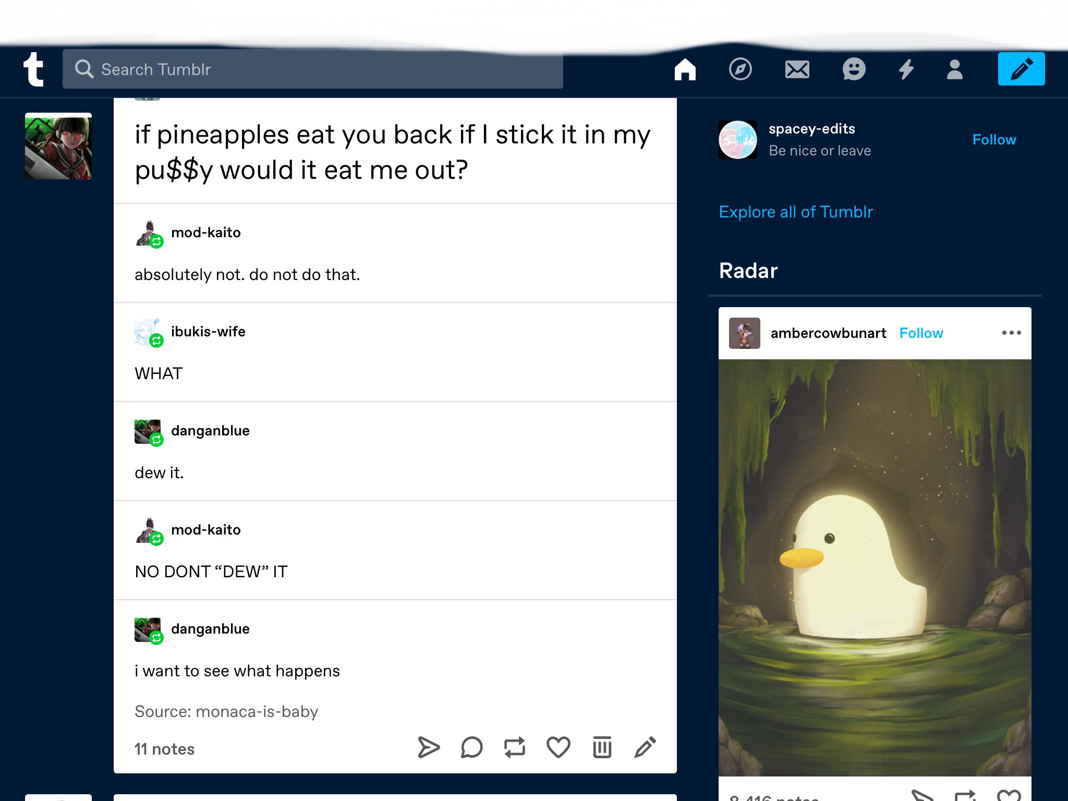Follow spacey-edits blog

[x=994, y=140]
